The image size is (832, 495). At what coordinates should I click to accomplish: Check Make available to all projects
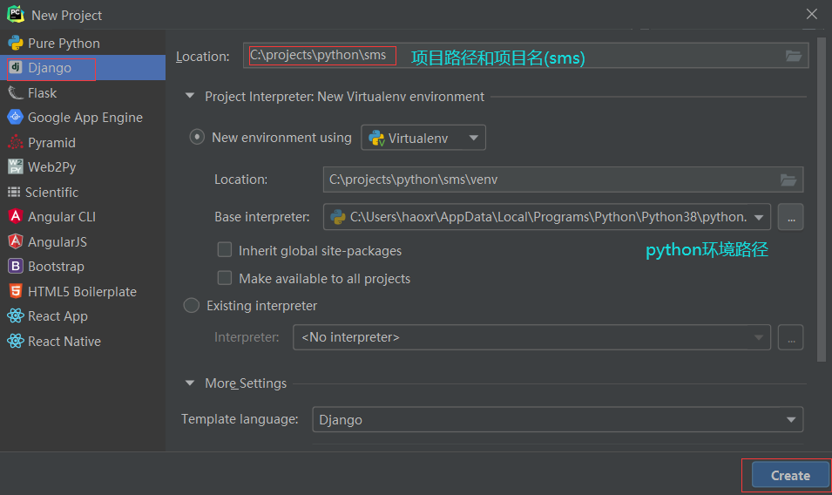pyautogui.click(x=225, y=279)
